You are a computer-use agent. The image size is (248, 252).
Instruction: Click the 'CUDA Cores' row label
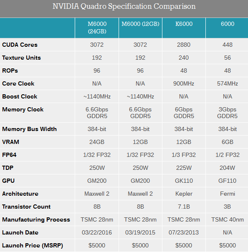coord(20,45)
